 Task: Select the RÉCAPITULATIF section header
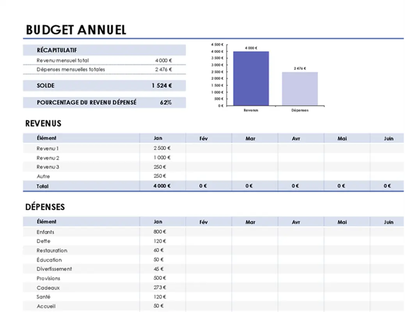pos(57,50)
